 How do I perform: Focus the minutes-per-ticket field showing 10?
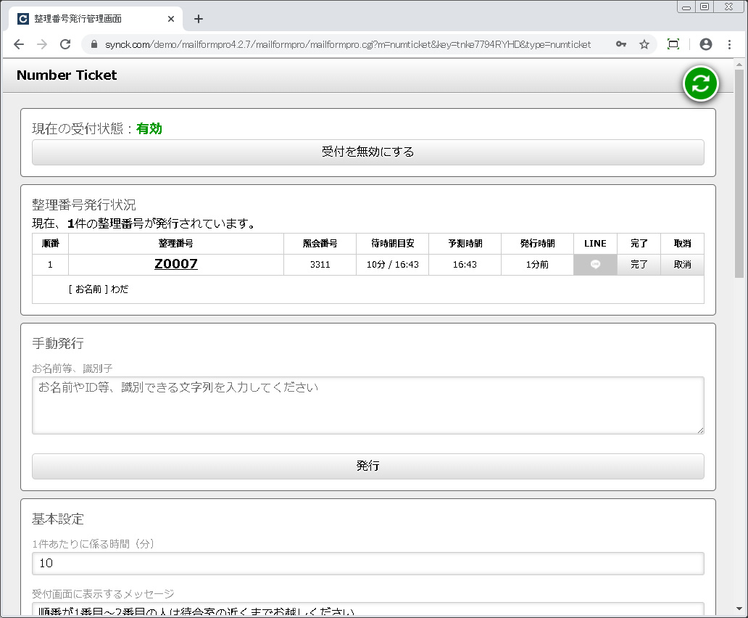(x=367, y=564)
